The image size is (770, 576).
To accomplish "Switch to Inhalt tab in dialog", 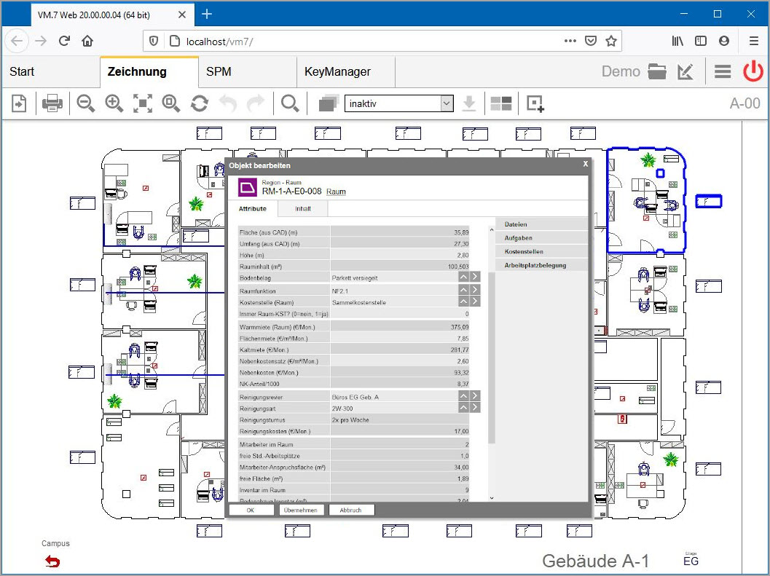I will tap(303, 209).
